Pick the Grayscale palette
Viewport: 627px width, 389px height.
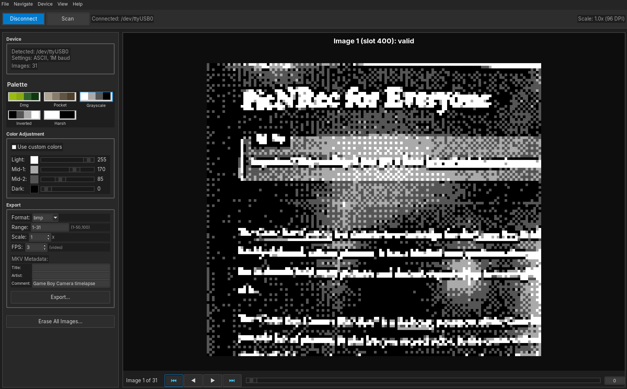tap(96, 96)
